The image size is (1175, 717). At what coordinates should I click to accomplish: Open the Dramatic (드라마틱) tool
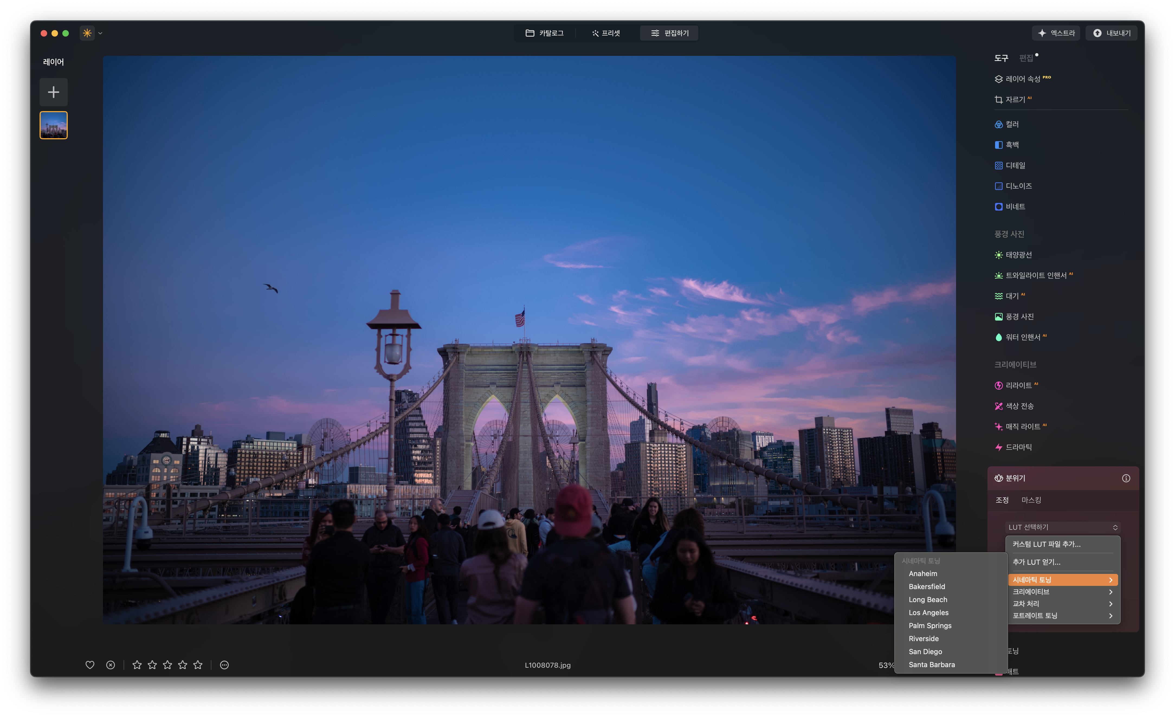[1018, 447]
